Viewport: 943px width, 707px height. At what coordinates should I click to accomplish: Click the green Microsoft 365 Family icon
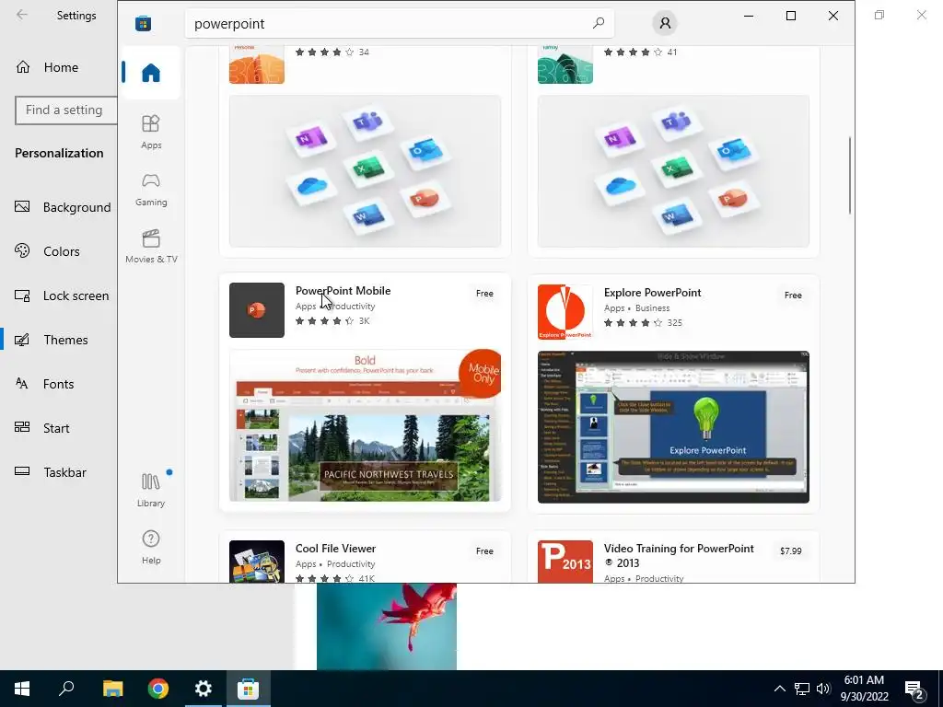565,65
